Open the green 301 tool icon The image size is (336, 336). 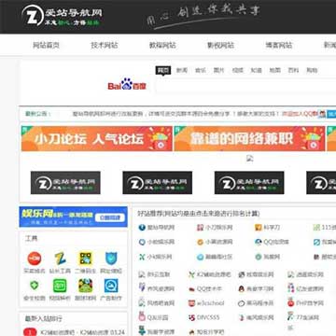pyautogui.click(x=60, y=286)
